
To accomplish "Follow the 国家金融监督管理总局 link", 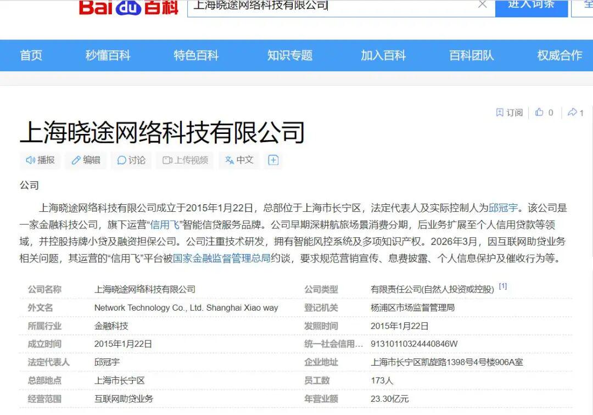I will point(222,258).
